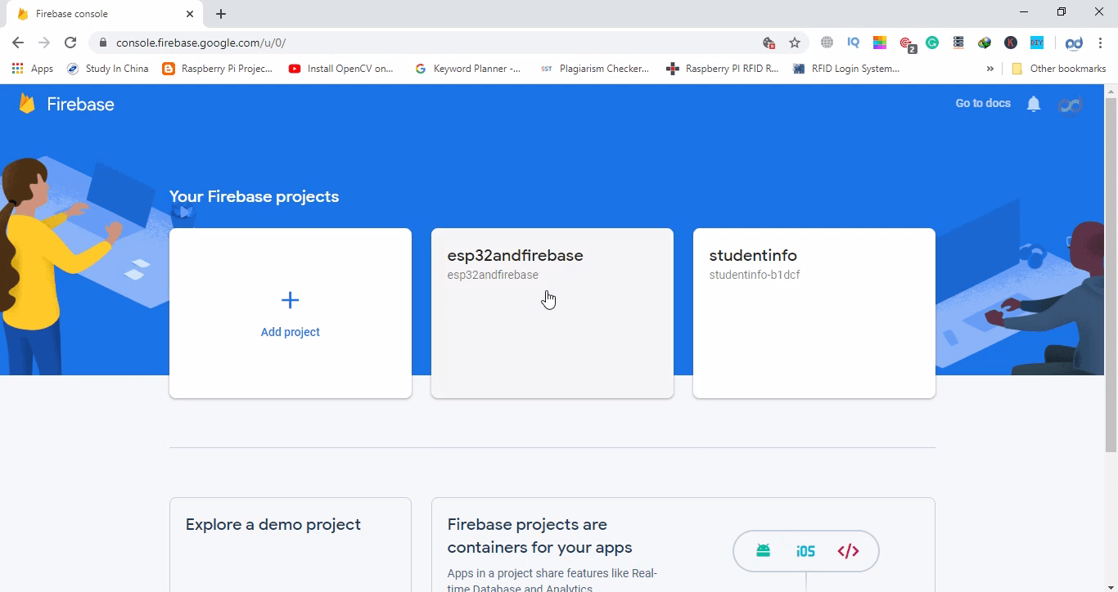
Task: Open the Plagiarism Checker... bookmark
Action: click(x=594, y=69)
